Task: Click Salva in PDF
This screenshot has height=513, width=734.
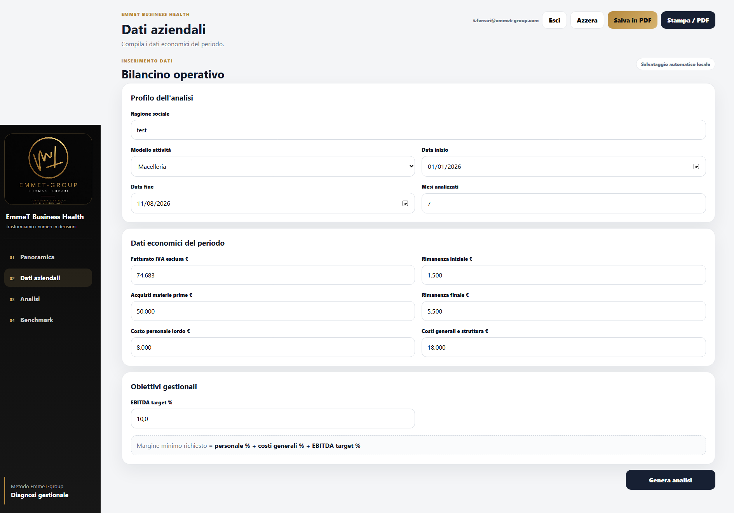Action: click(x=633, y=20)
